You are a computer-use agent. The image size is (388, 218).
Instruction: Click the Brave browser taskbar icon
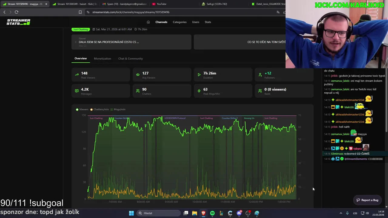(x=203, y=213)
